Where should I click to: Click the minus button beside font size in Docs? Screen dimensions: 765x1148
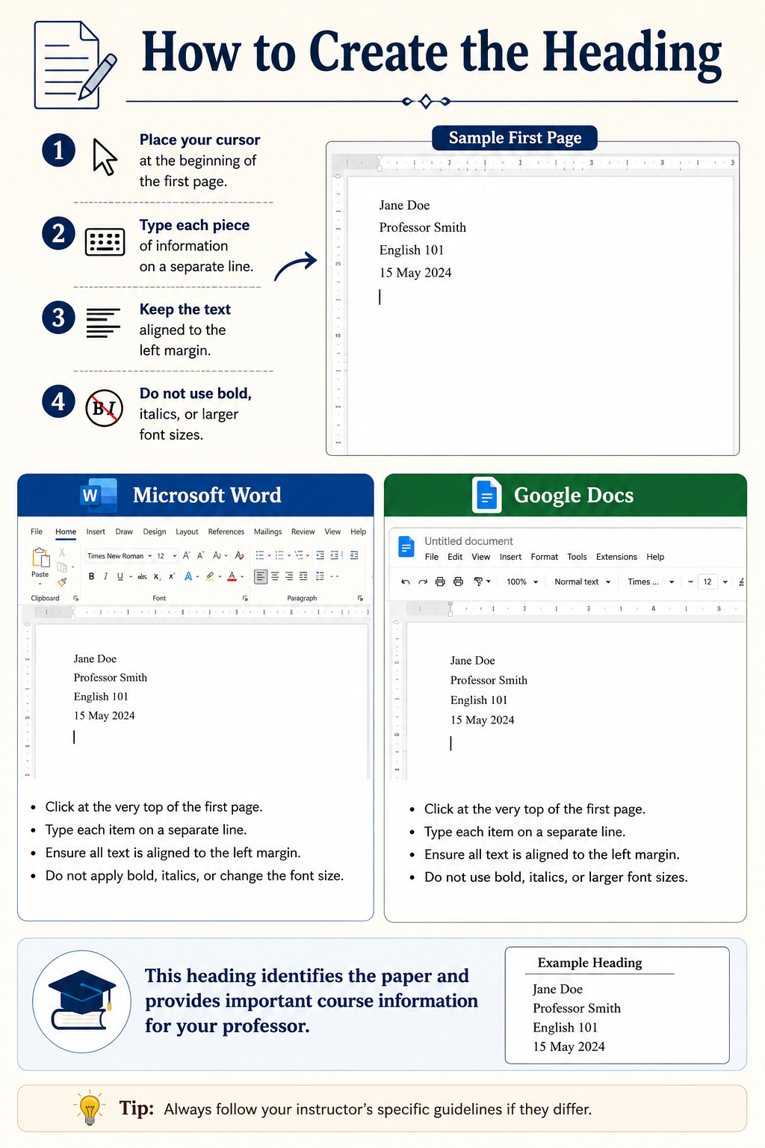click(690, 581)
